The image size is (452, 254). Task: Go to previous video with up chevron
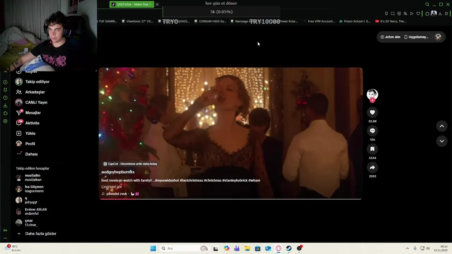tap(442, 126)
